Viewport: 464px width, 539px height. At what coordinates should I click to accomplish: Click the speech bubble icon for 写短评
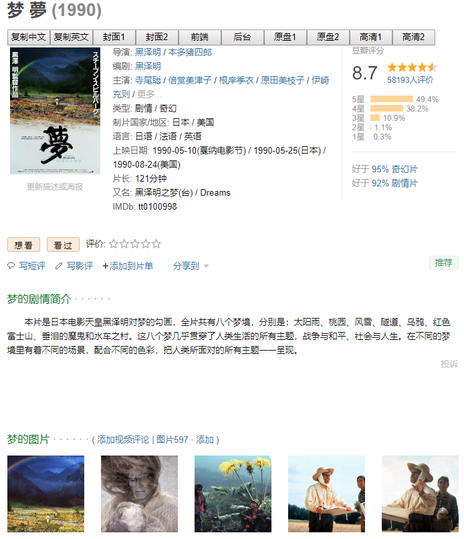pyautogui.click(x=11, y=266)
